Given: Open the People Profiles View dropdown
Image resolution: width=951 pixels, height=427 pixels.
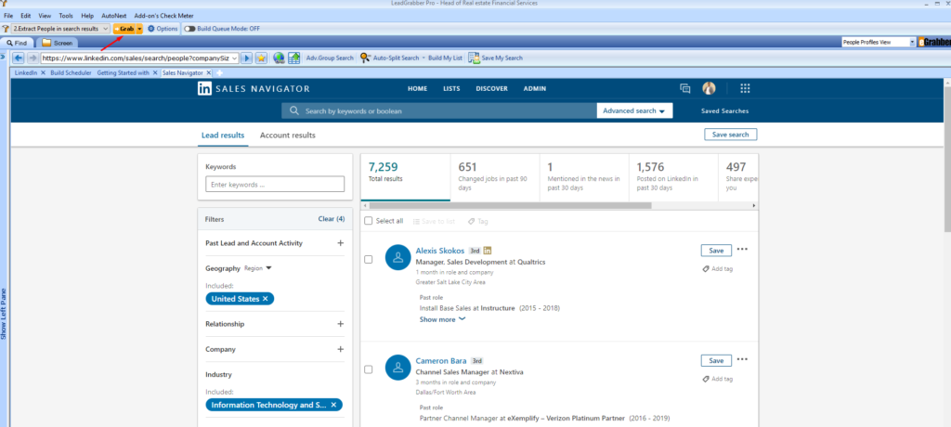Looking at the screenshot, I should tap(912, 42).
